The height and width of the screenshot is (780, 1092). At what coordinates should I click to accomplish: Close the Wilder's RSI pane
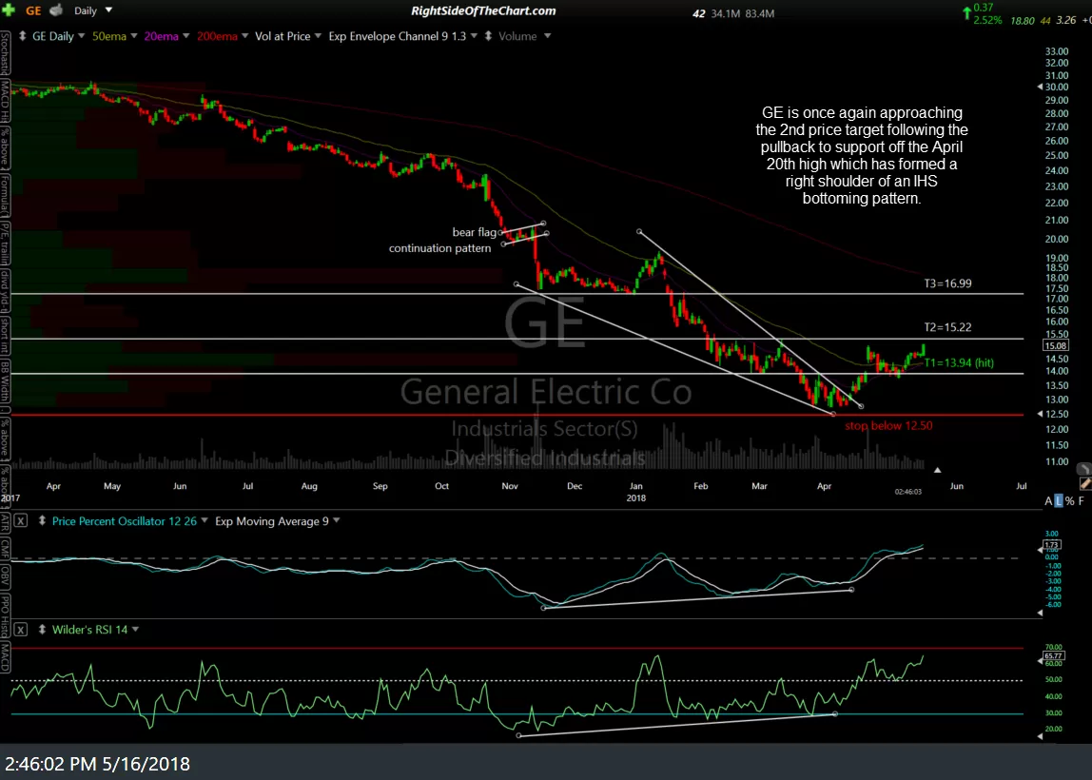point(21,630)
